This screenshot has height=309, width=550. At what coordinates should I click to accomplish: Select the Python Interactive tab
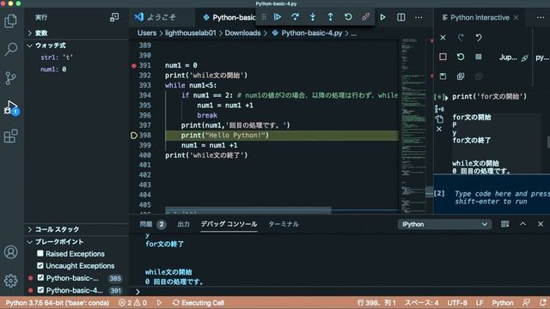pyautogui.click(x=480, y=17)
